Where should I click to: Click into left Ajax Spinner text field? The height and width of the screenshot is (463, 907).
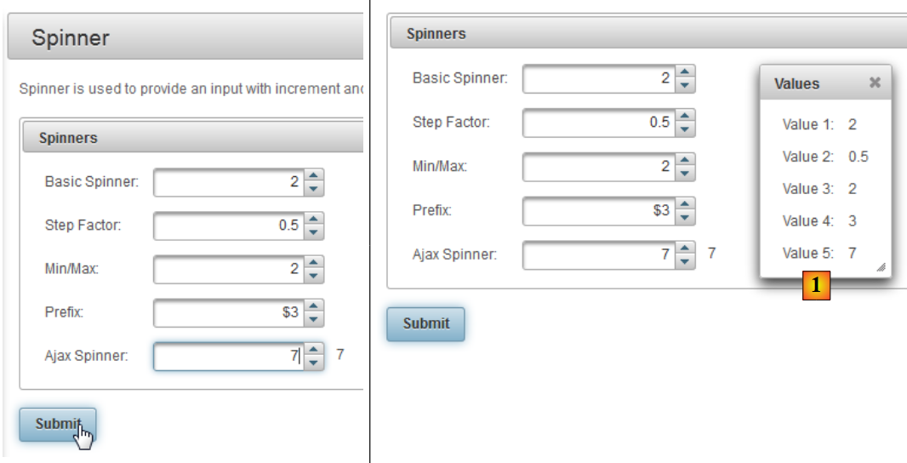click(x=225, y=357)
